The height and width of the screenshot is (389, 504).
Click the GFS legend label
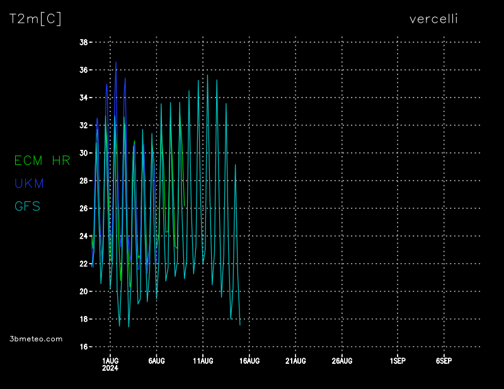pos(27,206)
